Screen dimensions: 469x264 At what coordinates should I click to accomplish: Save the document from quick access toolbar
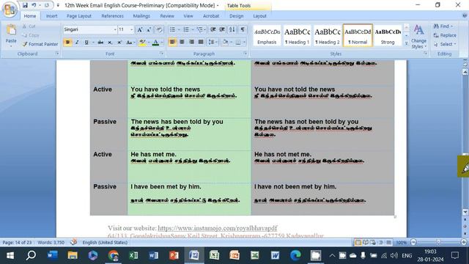25,5
